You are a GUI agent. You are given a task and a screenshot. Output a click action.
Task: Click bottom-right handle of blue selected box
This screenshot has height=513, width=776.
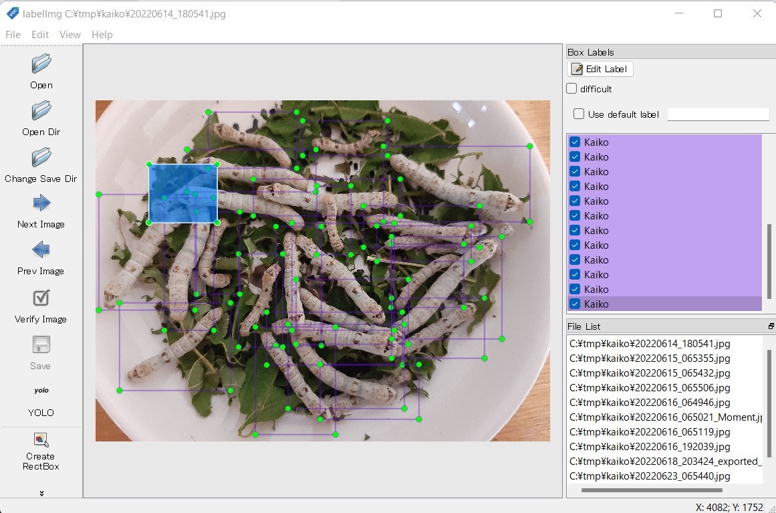(x=217, y=223)
